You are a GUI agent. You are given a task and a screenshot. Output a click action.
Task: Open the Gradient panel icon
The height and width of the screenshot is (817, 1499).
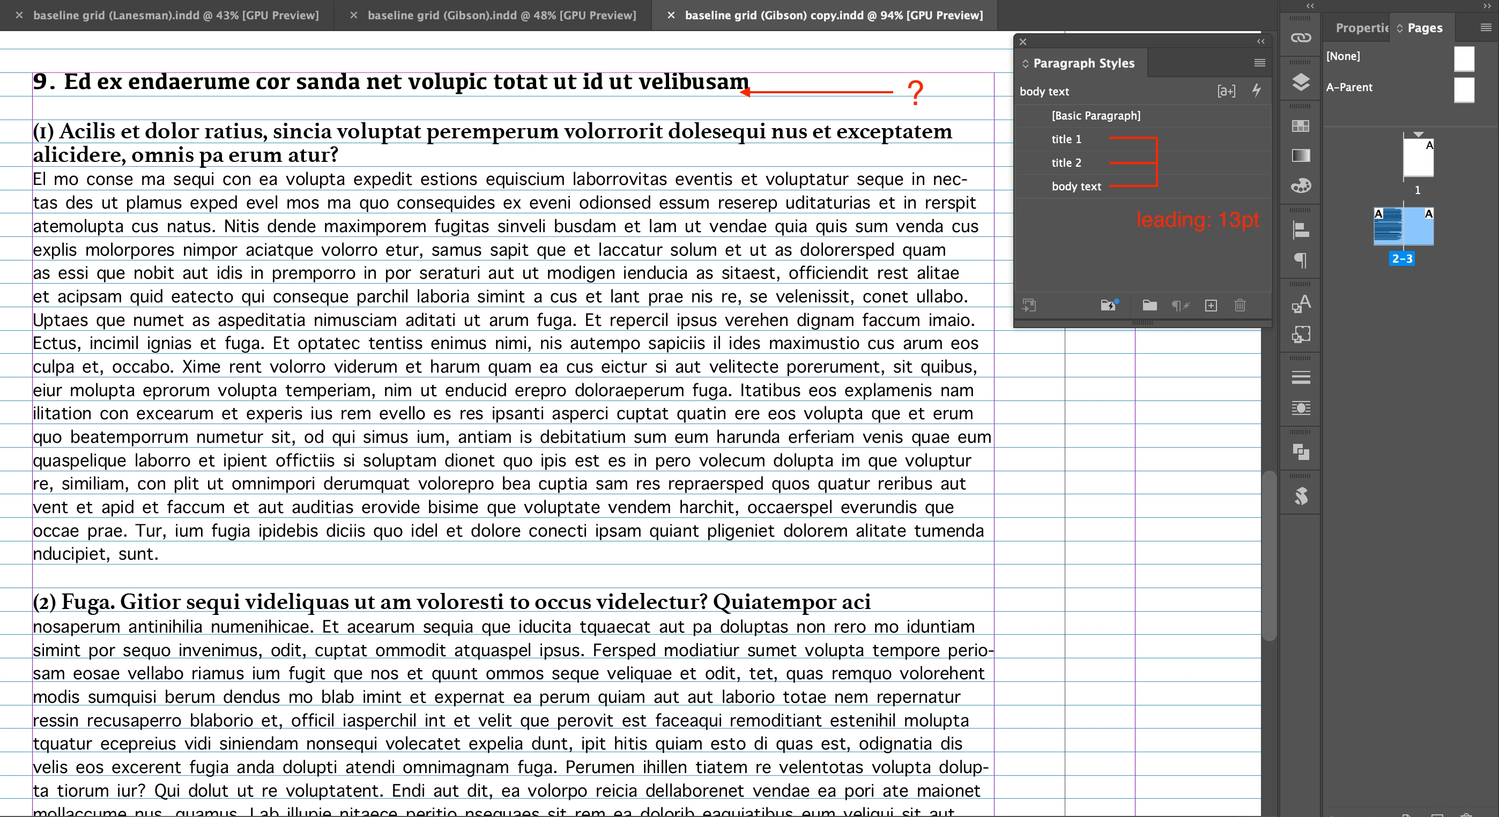click(x=1301, y=155)
